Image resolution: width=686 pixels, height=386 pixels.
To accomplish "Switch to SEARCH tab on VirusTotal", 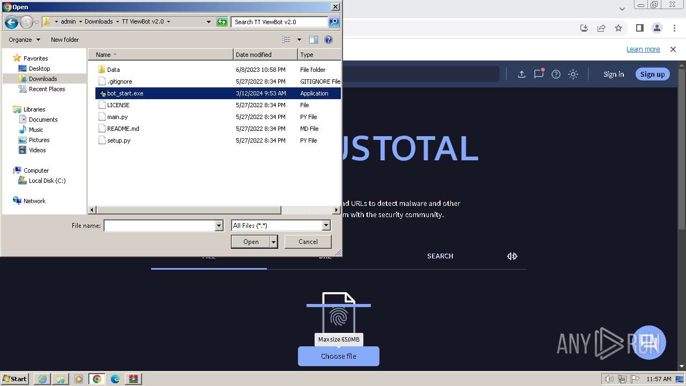I will (x=440, y=256).
